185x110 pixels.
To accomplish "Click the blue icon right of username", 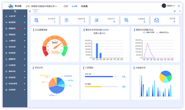I will [179, 6].
